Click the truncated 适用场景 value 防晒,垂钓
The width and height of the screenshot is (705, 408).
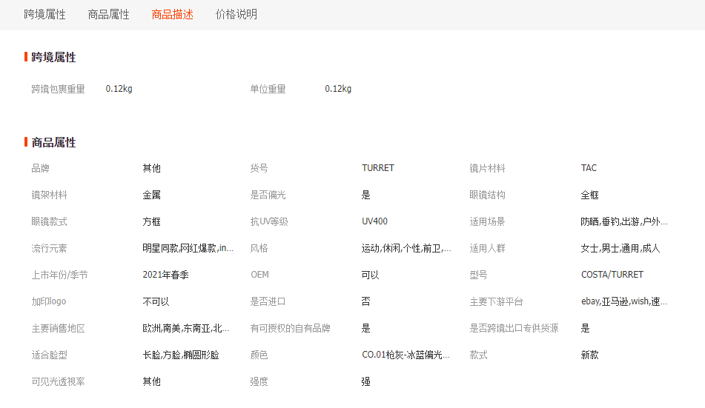coord(623,221)
